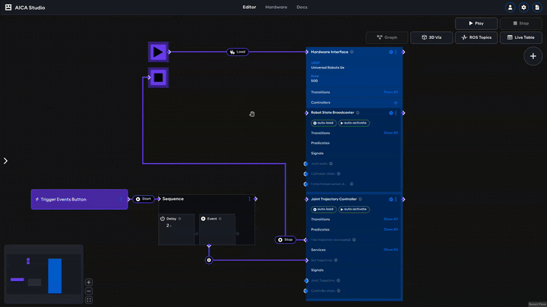Click the round add component button
Image resolution: width=547 pixels, height=307 pixels.
[533, 57]
